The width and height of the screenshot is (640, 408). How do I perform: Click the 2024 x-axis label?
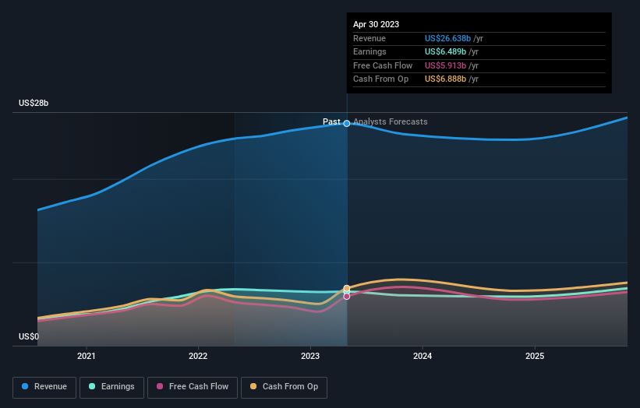click(423, 357)
